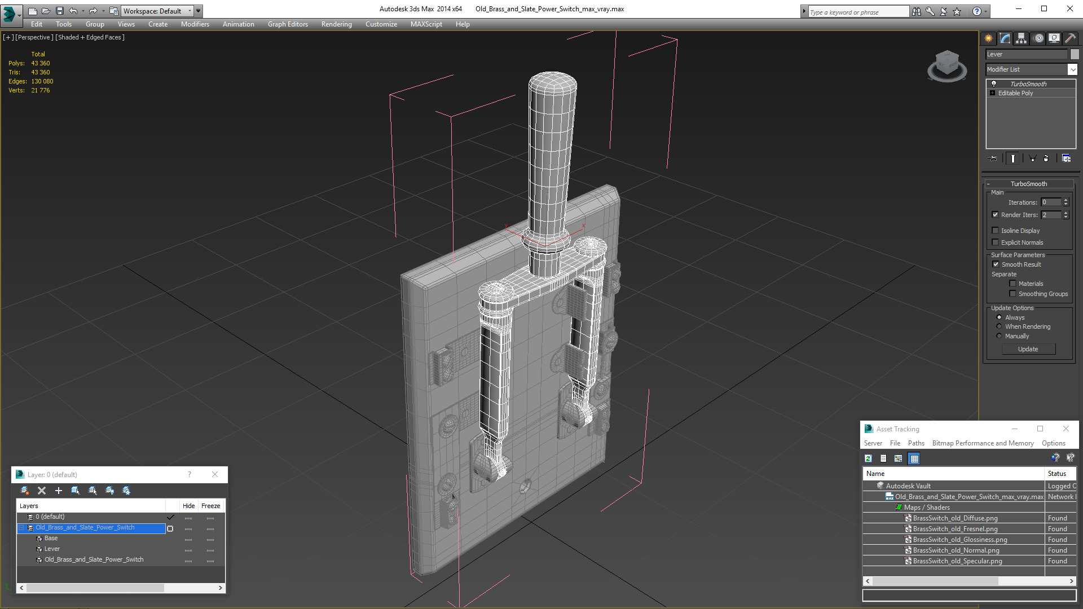The height and width of the screenshot is (609, 1083).
Task: Open Quick Access toolbar customize dropdown
Action: (198, 11)
